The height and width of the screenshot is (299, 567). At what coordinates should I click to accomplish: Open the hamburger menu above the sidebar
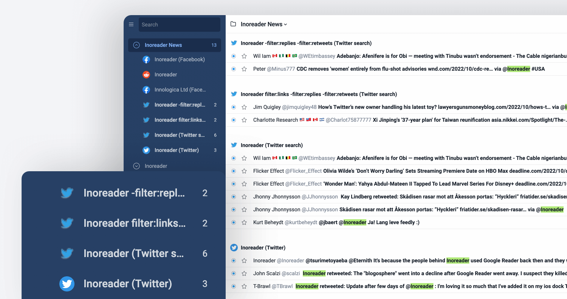click(131, 24)
